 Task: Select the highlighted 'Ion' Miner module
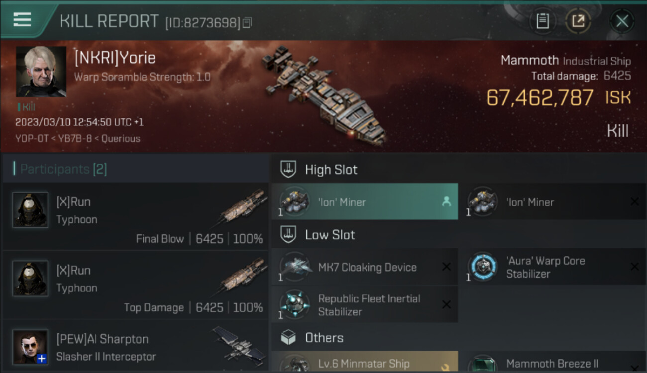[x=364, y=202]
